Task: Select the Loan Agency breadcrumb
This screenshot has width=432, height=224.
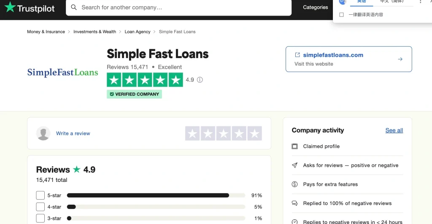Action: [x=138, y=32]
